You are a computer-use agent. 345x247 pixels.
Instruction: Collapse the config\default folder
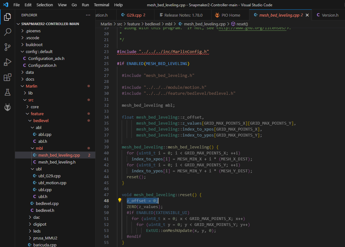pos(22,51)
